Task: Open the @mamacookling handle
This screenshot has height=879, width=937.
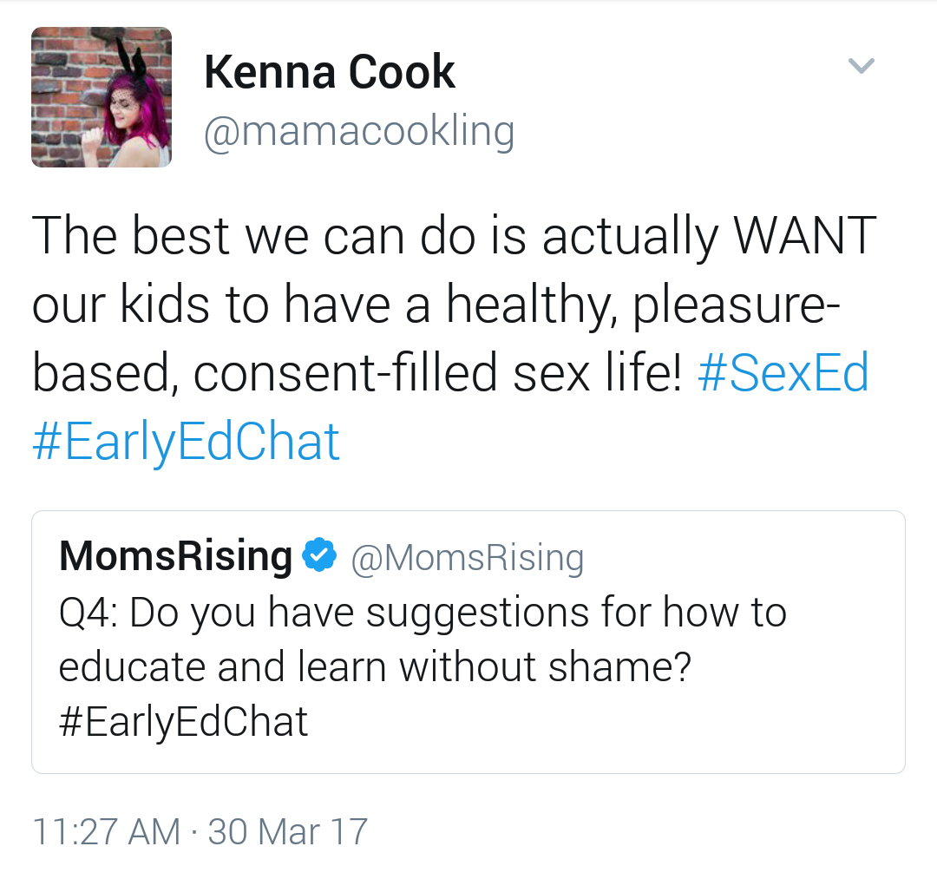Action: [358, 131]
